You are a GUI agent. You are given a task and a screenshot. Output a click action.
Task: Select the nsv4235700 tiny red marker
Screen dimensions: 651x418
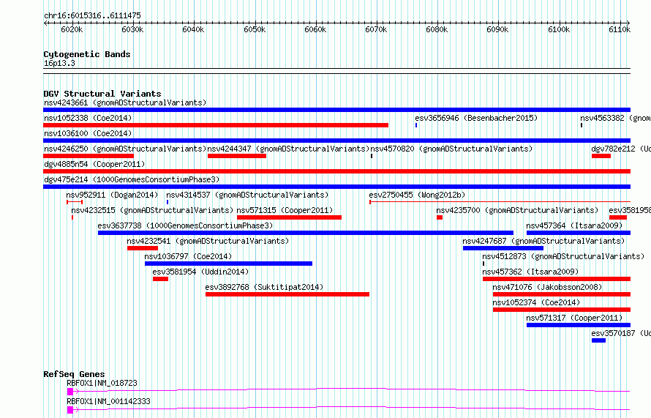pos(440,217)
